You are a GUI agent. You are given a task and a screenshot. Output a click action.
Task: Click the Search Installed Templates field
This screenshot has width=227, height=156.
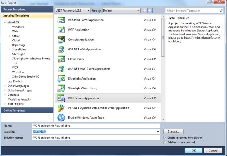coord(192,11)
